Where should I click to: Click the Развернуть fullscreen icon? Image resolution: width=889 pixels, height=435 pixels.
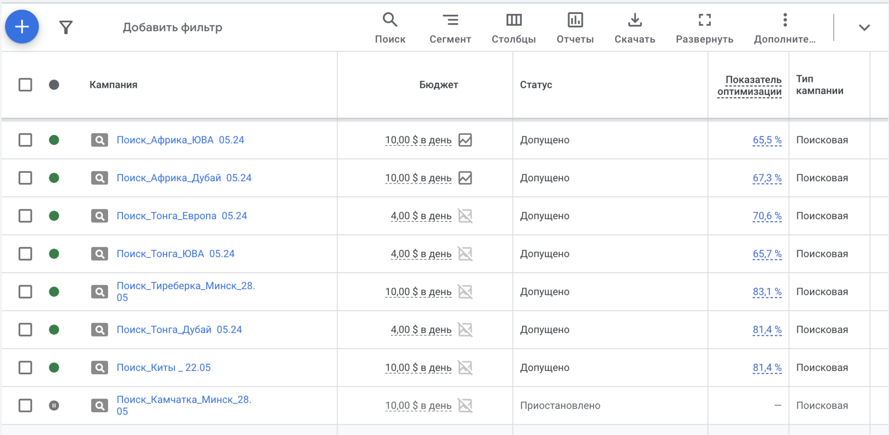point(705,20)
